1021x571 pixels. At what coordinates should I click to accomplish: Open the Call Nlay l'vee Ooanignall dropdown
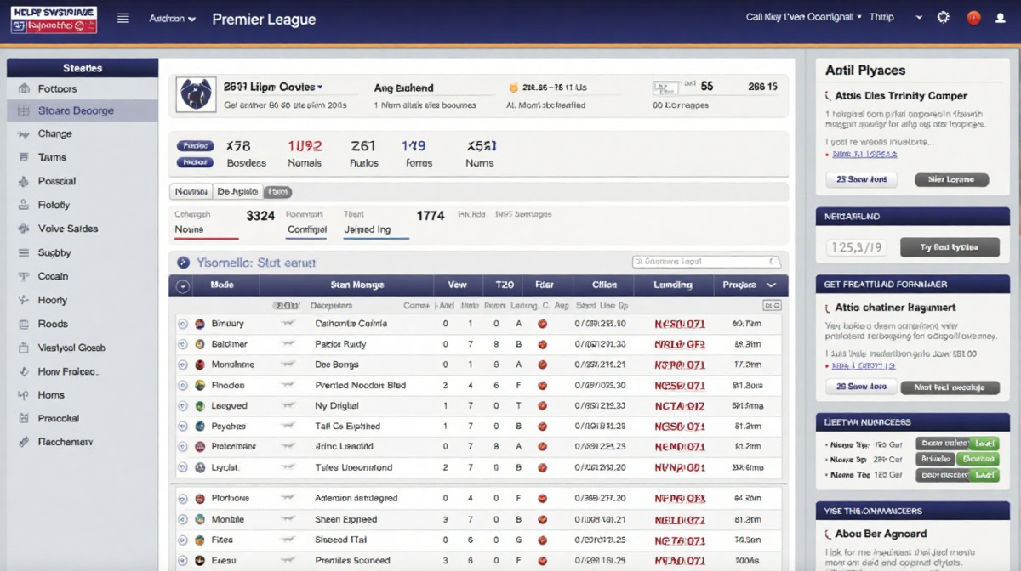(804, 17)
